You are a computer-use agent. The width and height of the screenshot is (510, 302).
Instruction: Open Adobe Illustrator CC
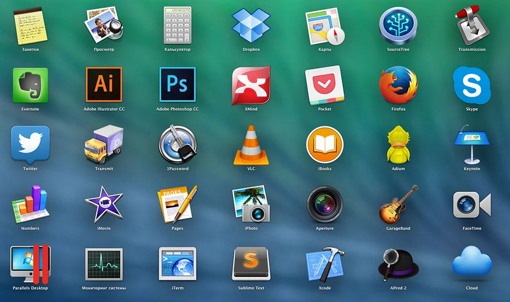pyautogui.click(x=104, y=84)
